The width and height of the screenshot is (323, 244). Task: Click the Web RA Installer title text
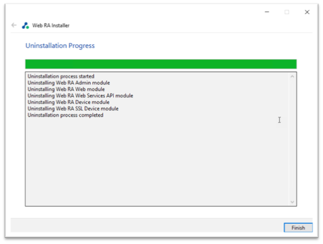[50, 26]
